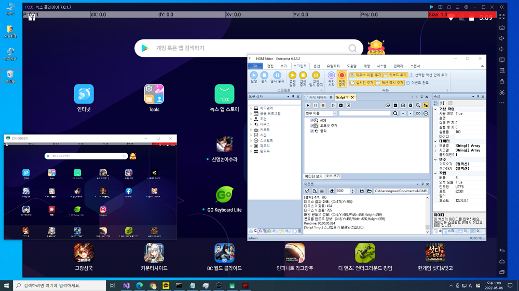The height and width of the screenshot is (291, 519).
Task: Click 이벤트 완료 button
Action: coord(417,83)
